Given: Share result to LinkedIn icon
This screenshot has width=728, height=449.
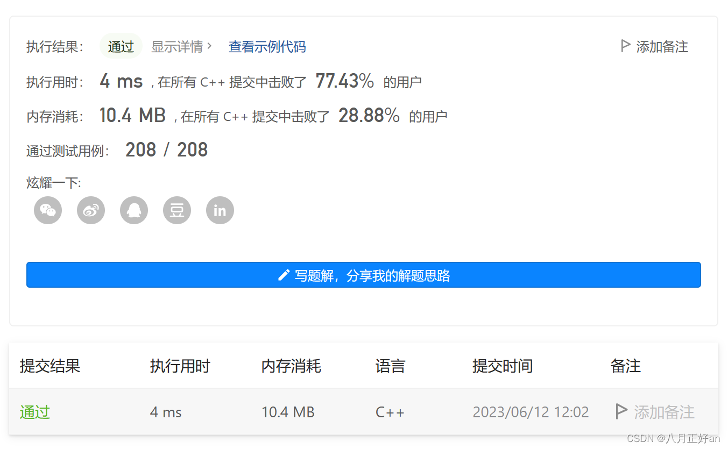Looking at the screenshot, I should pos(220,210).
